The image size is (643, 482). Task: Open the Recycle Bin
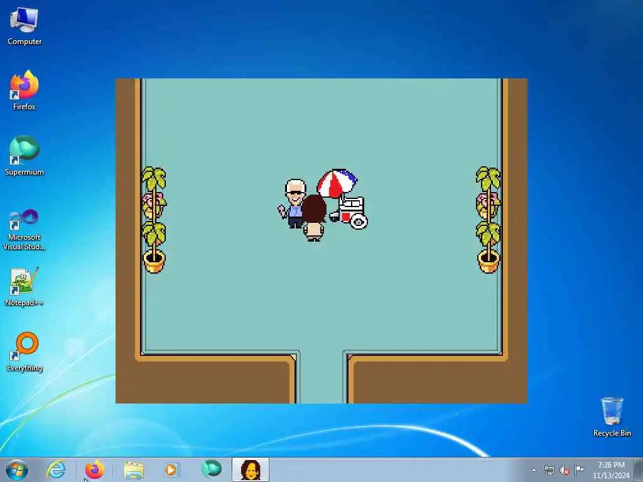point(612,417)
